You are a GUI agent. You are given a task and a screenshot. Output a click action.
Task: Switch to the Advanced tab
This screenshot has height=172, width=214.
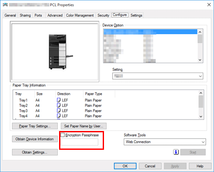[55, 15]
